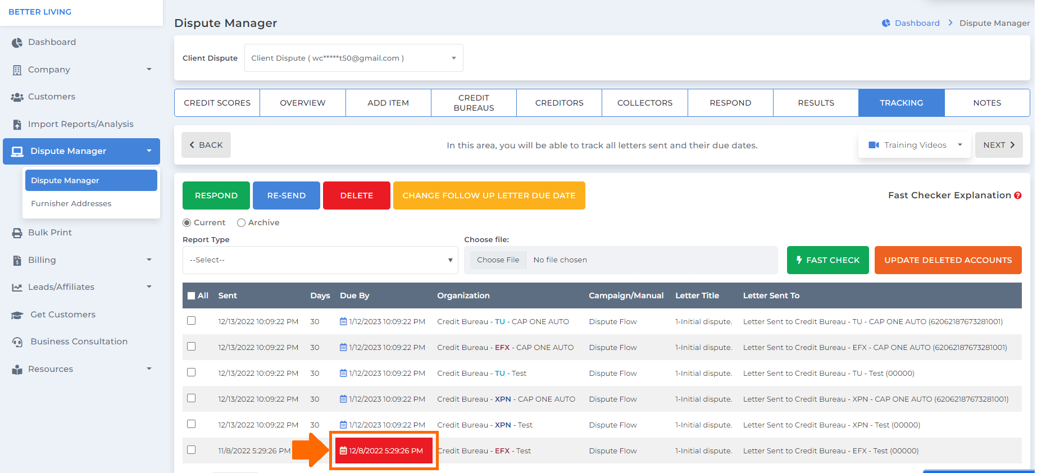The height and width of the screenshot is (473, 1046).
Task: Open the CREDITORS tab
Action: (560, 103)
